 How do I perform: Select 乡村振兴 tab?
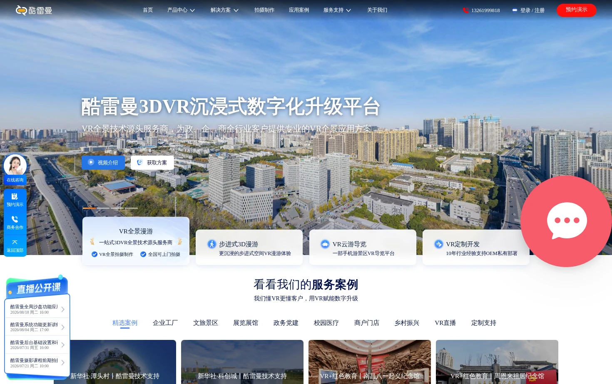[407, 323]
